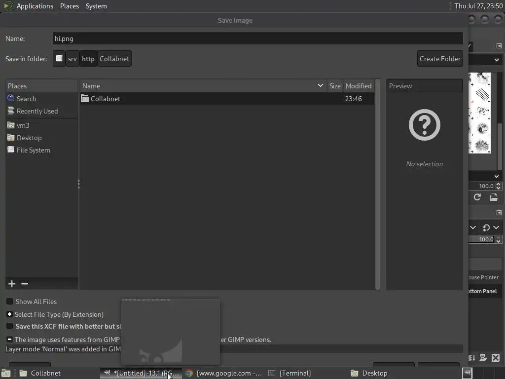Click the plus add-bookmark icon

pos(12,284)
